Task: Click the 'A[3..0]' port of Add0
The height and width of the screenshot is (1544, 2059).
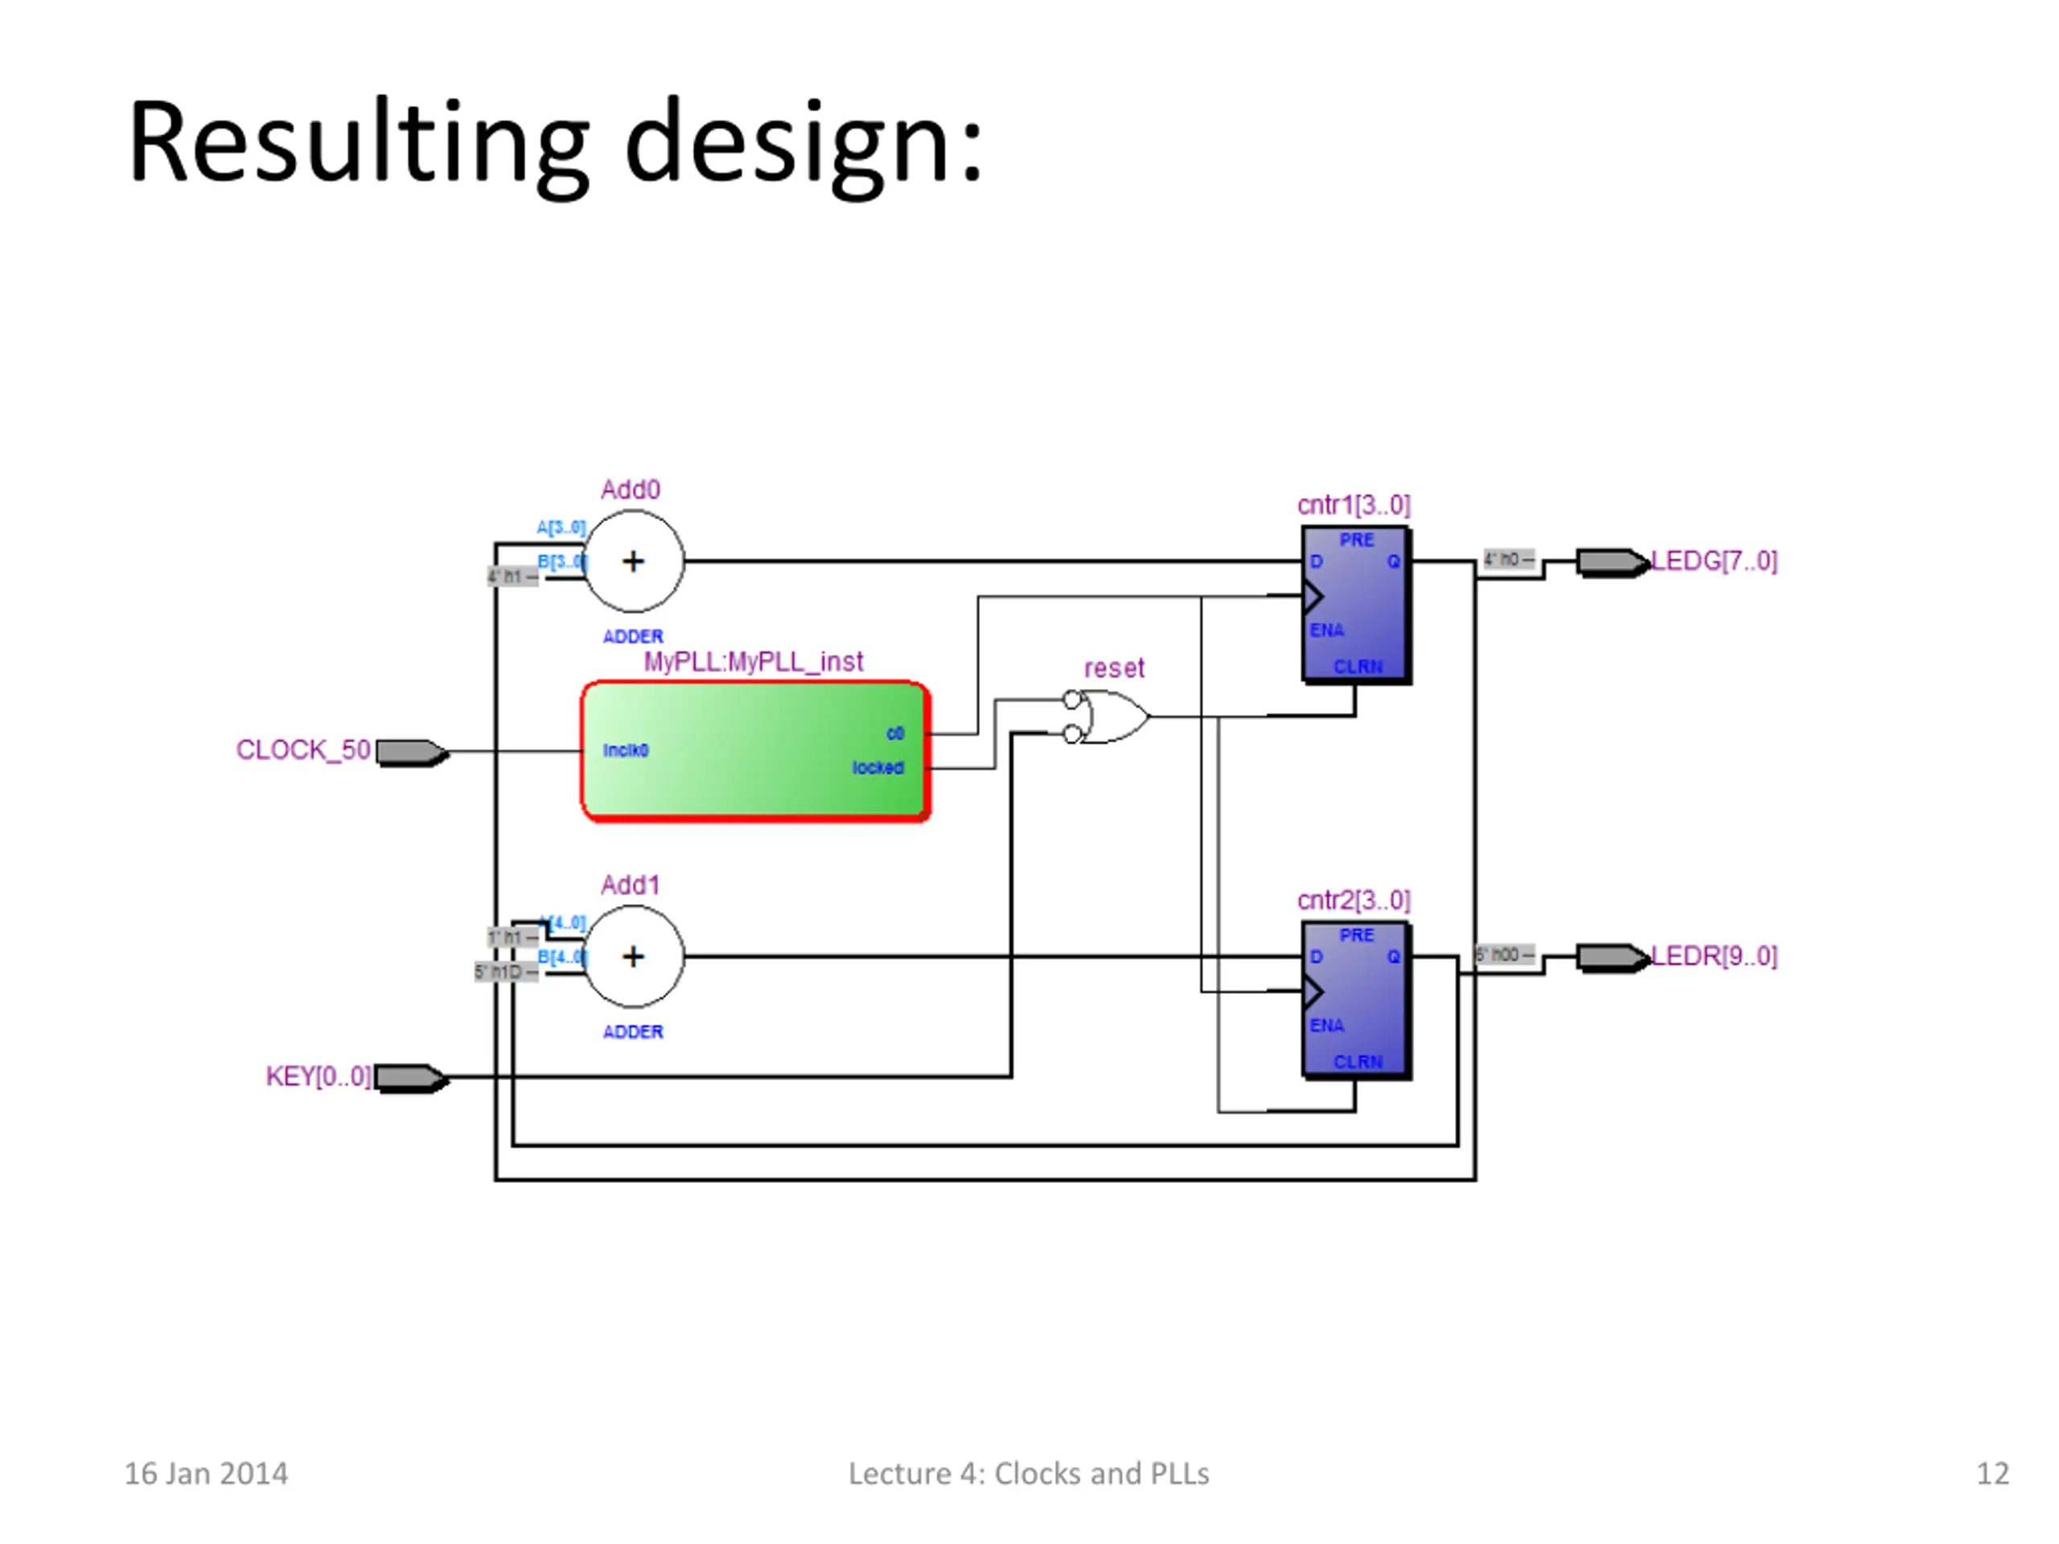Action: pyautogui.click(x=561, y=528)
